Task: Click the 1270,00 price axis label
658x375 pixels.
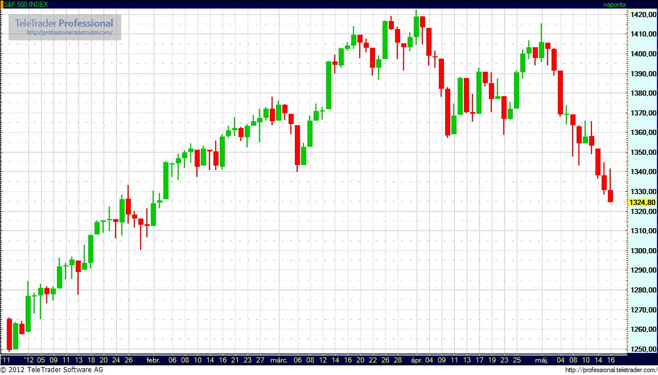Action: [x=643, y=310]
